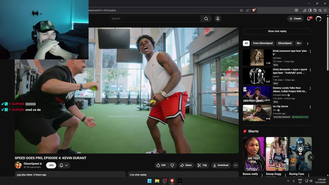The height and width of the screenshot is (185, 329).
Task: Open ENG US language switcher
Action: pyautogui.click(x=300, y=181)
